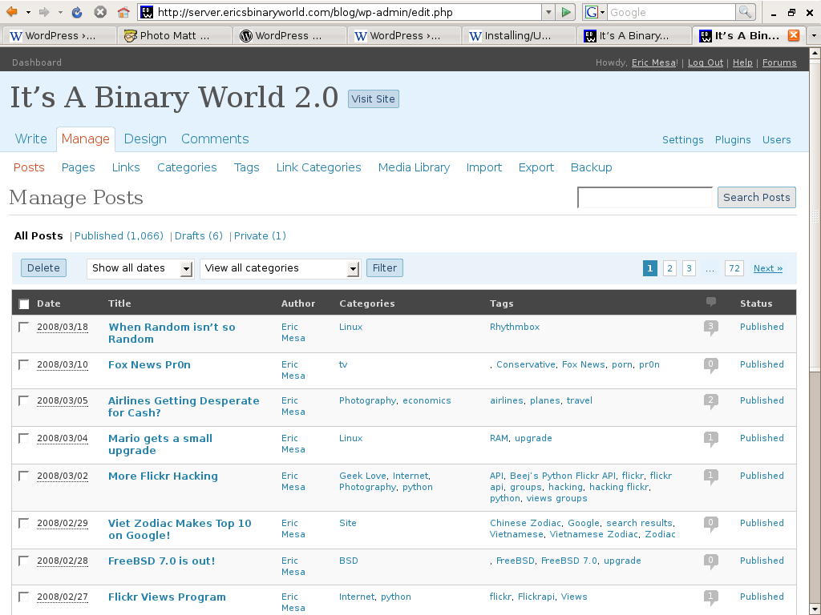Select the Fox News Pr0n post checkbox
The image size is (821, 615).
23,365
